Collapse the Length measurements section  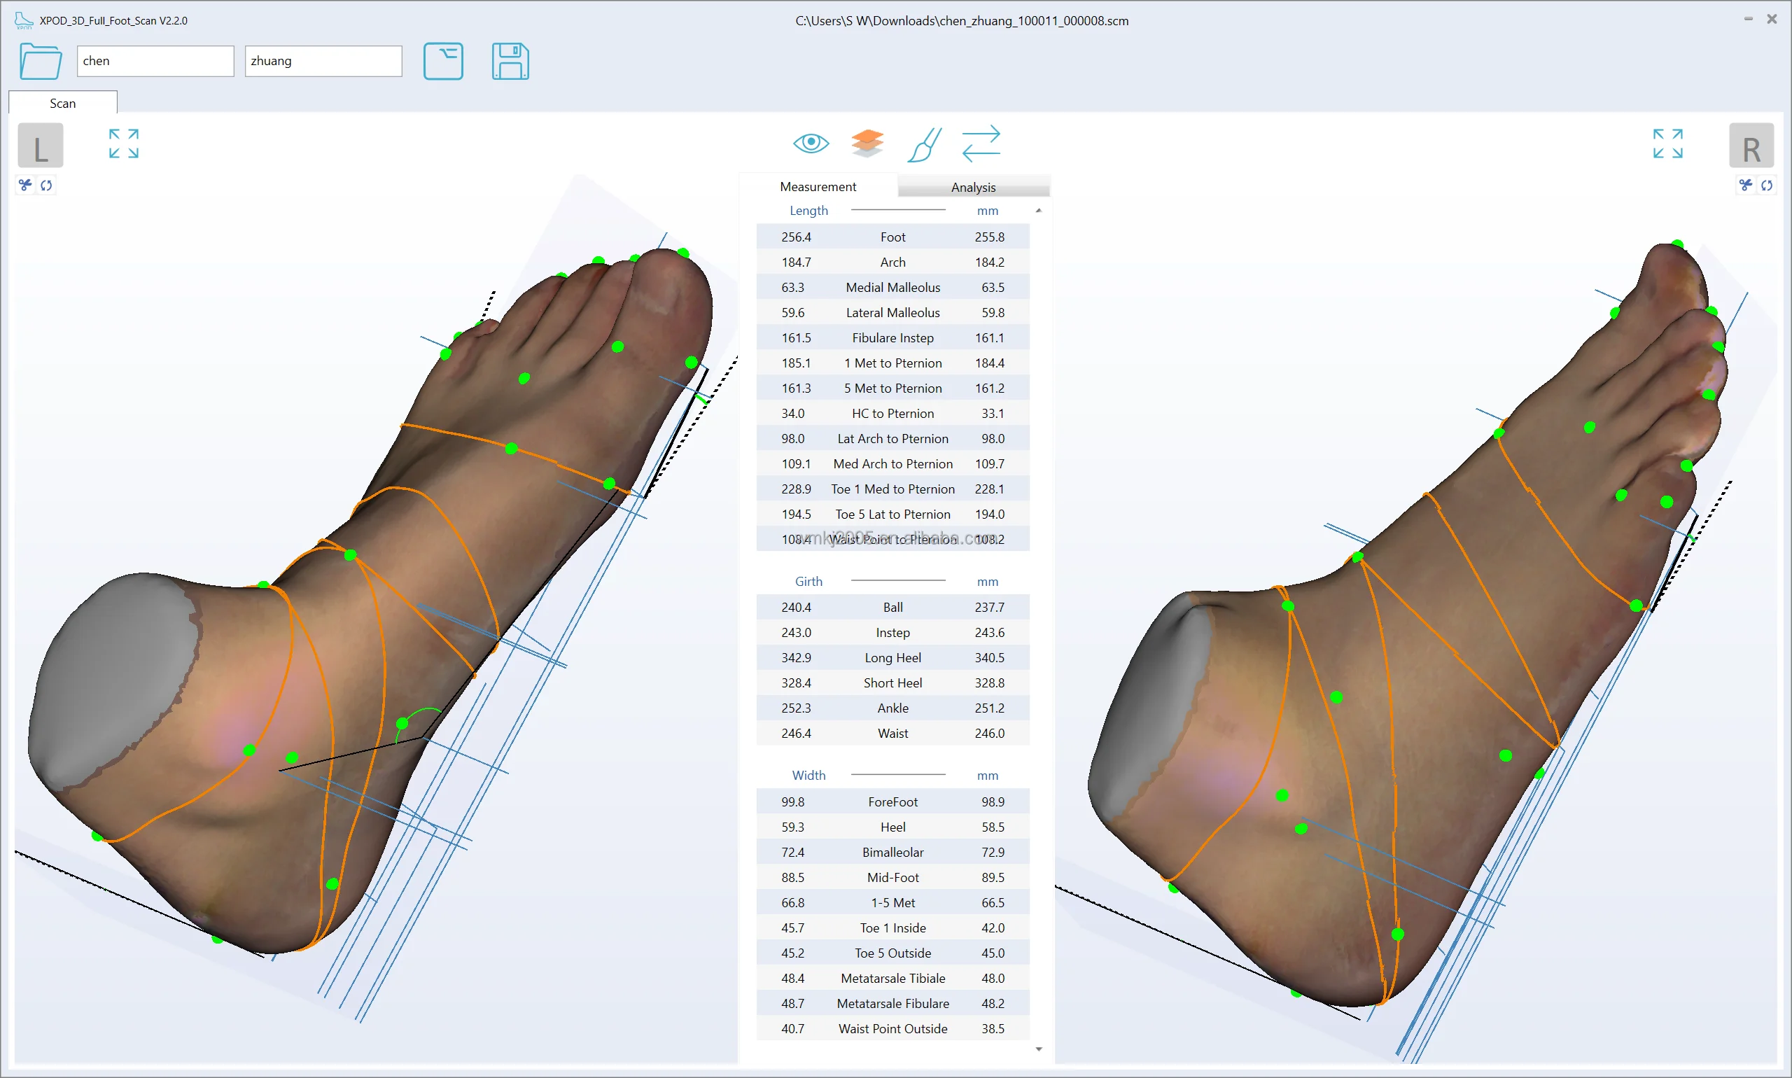pyautogui.click(x=1039, y=210)
